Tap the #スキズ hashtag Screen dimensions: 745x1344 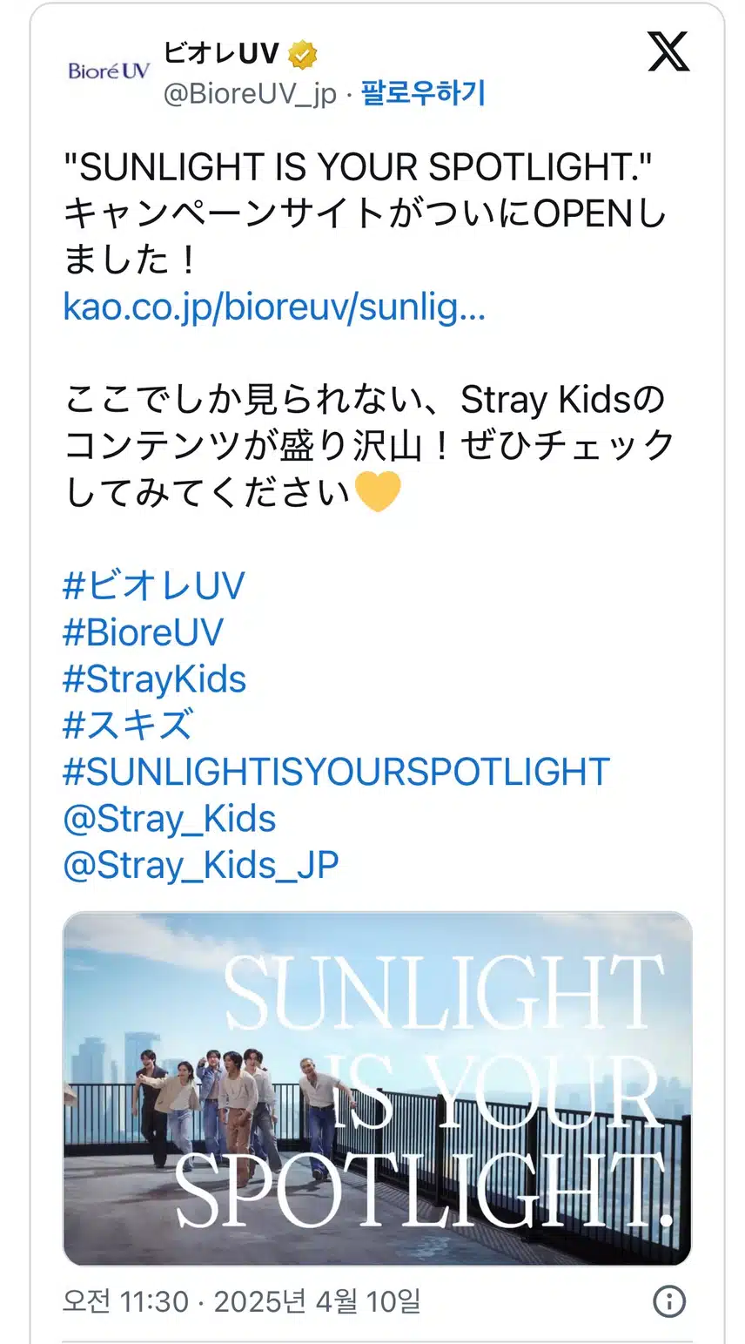(x=128, y=725)
